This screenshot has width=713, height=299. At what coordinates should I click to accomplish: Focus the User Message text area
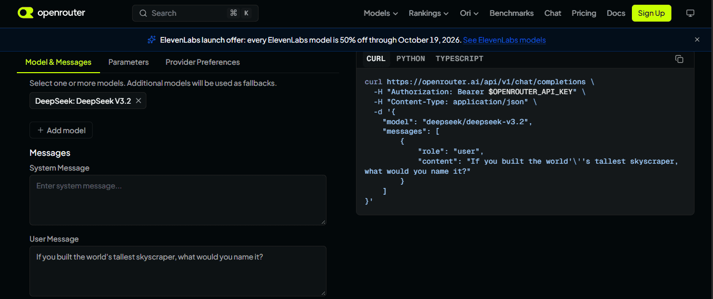point(178,271)
